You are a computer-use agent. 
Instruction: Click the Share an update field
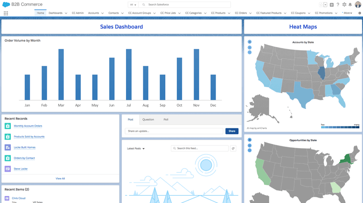click(x=174, y=131)
